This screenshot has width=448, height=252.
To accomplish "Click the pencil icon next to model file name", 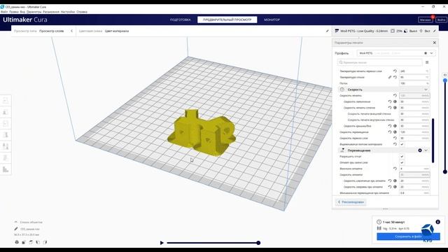I will 16,229.
